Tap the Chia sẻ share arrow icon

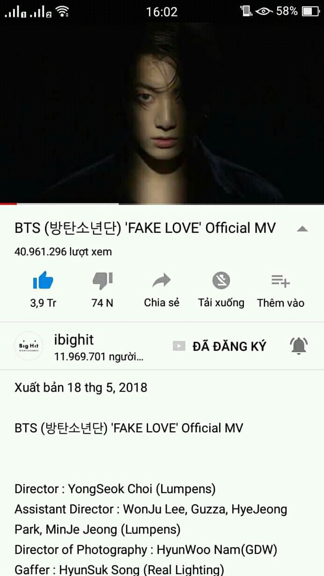coord(162,281)
